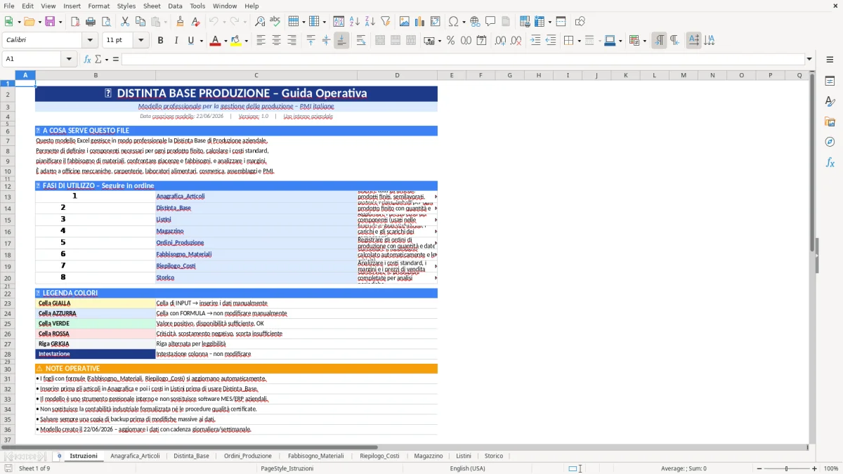The image size is (843, 474).
Task: Open Find & Replace tool
Action: (260, 22)
